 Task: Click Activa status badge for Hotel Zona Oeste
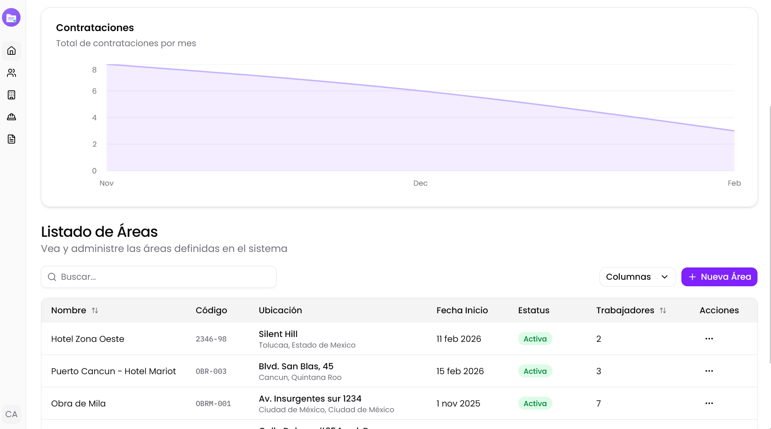[x=535, y=339]
